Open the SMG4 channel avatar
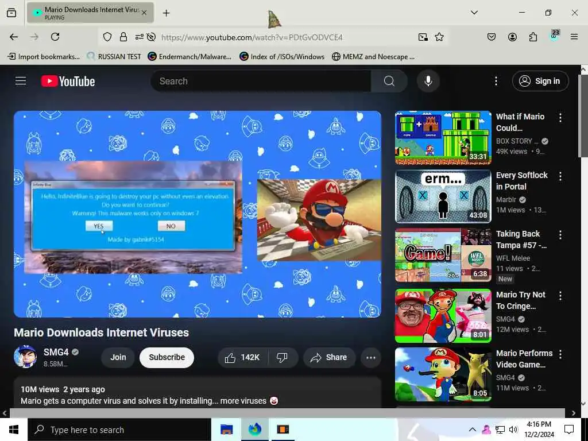The image size is (588, 441). [25, 357]
